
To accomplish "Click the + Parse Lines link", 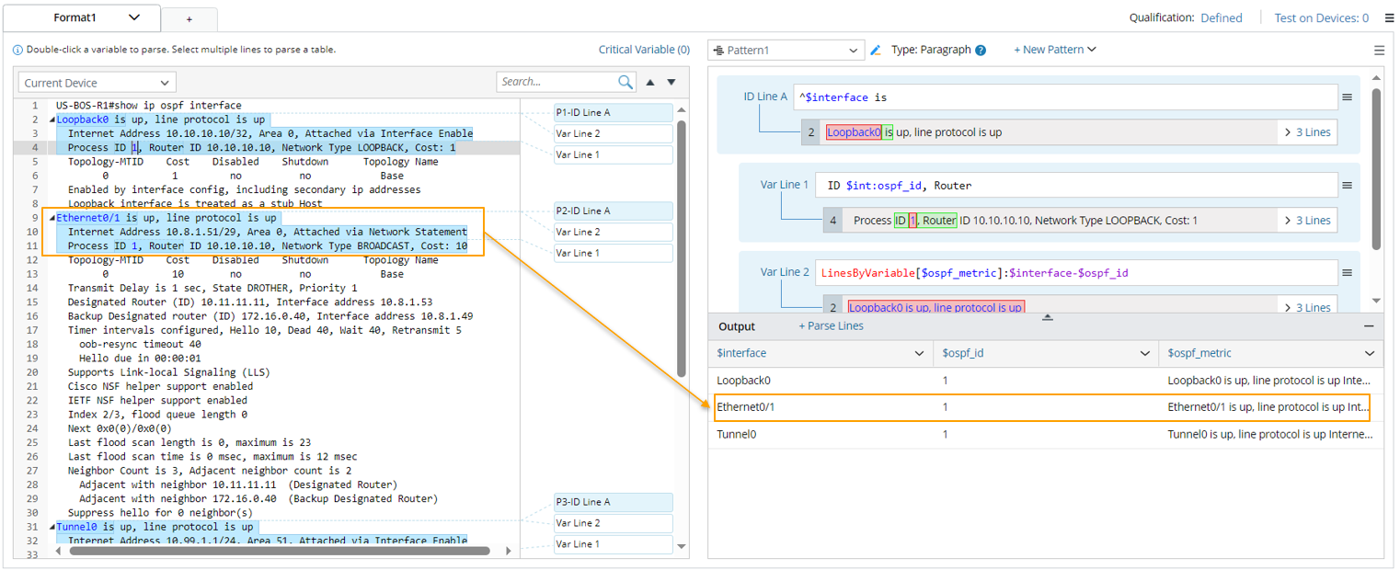I will pos(831,326).
